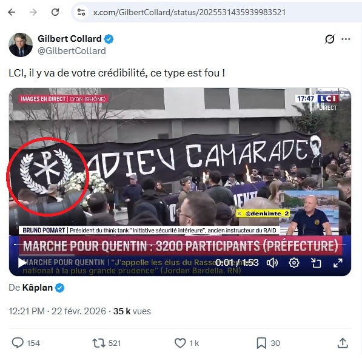Like the post with the heart icon

180,343
